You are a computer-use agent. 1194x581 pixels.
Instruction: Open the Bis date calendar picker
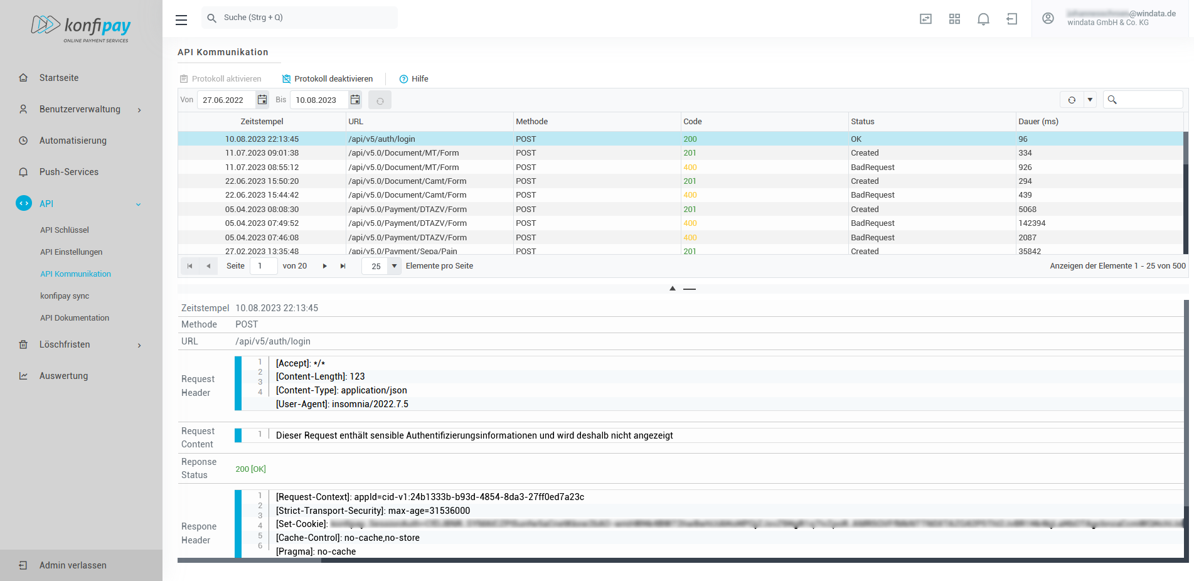pyautogui.click(x=355, y=100)
